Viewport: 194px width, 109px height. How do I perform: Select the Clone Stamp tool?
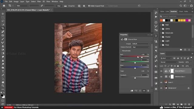[3, 46]
